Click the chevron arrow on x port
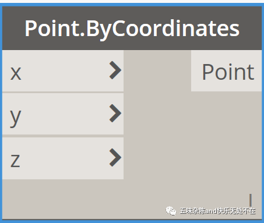Image resolution: width=264 pixels, height=223 pixels. point(115,70)
